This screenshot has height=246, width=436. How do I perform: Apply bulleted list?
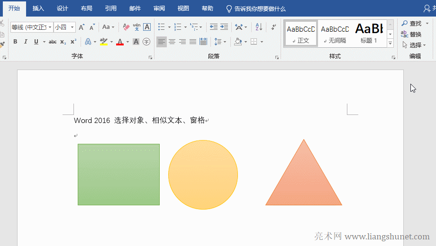pyautogui.click(x=162, y=27)
